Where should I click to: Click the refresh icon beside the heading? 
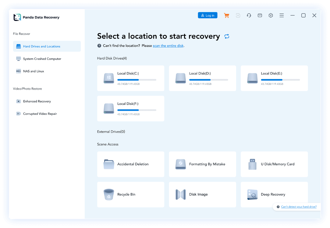(x=227, y=36)
